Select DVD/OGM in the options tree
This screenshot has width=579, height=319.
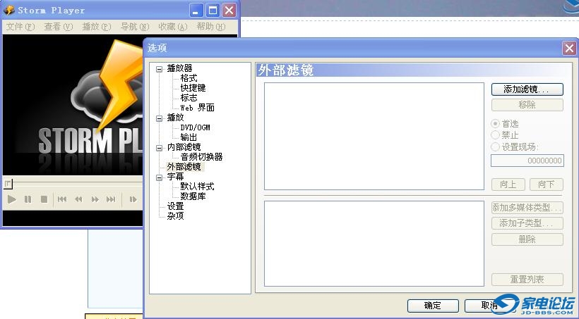(195, 127)
